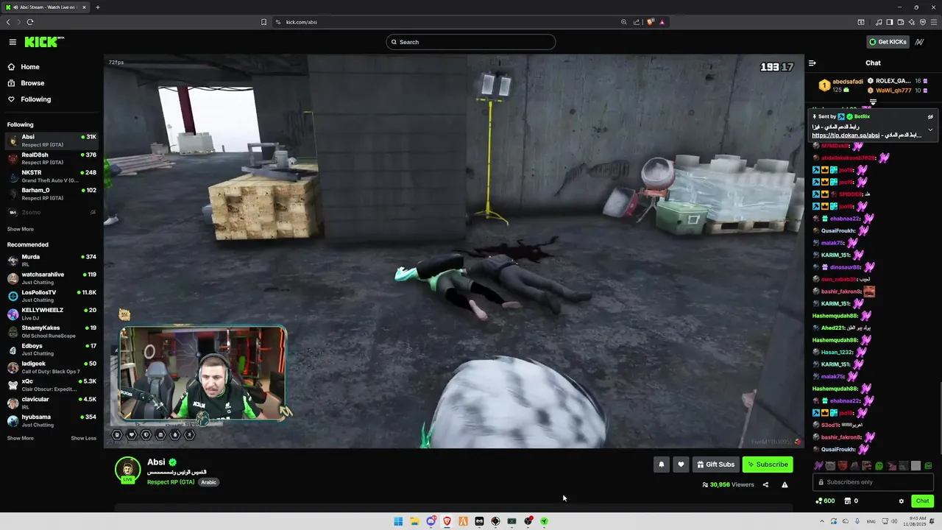This screenshot has height=530, width=942.
Task: Open the channel shop icon
Action: click(847, 501)
